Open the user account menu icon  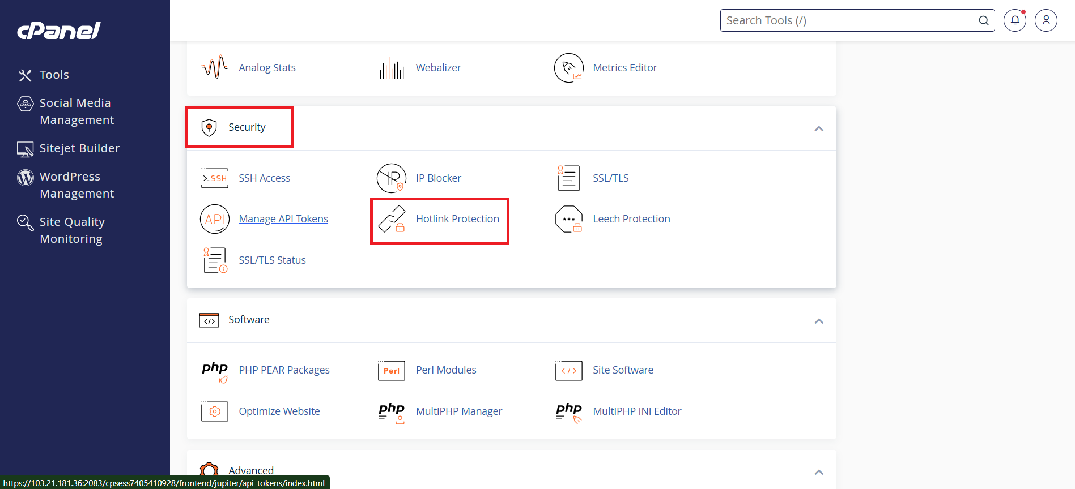pos(1046,20)
